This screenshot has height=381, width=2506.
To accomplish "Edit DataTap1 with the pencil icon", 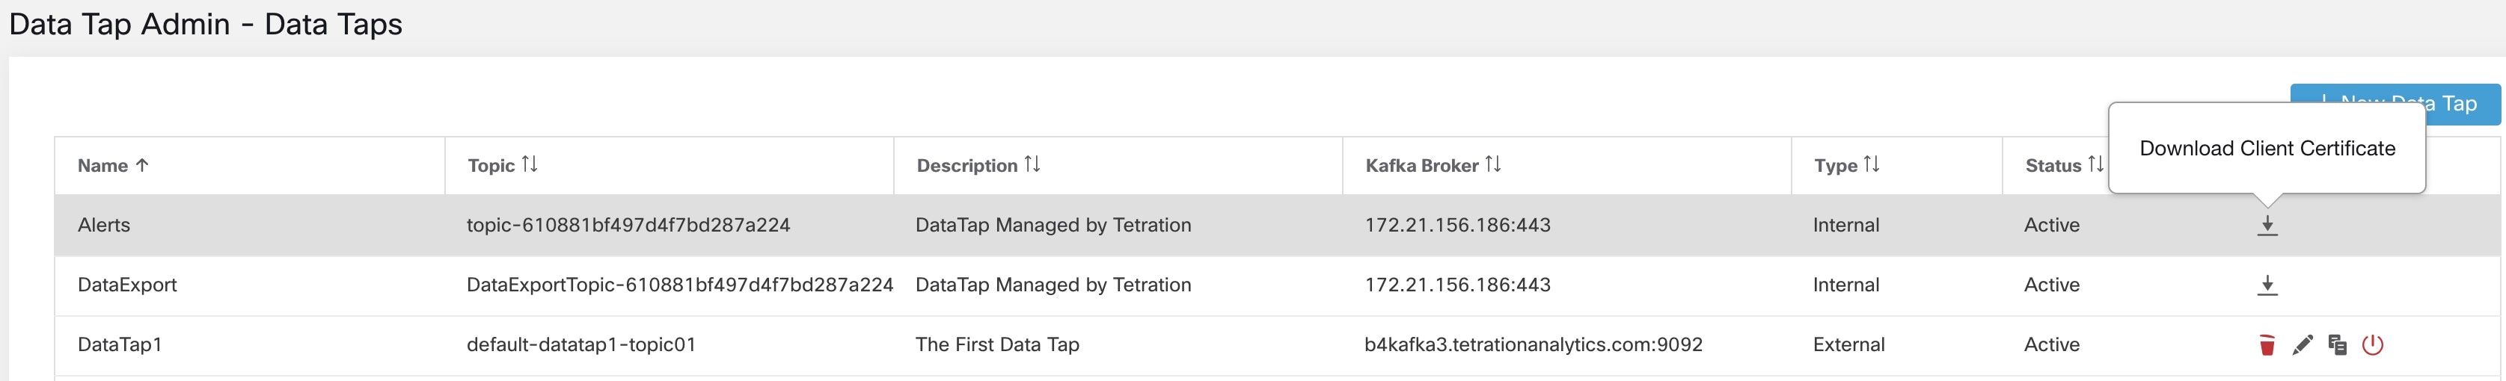I will tap(2302, 345).
